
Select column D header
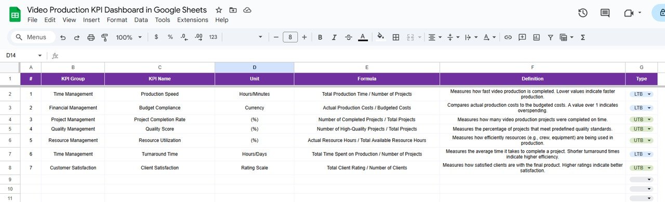point(255,67)
